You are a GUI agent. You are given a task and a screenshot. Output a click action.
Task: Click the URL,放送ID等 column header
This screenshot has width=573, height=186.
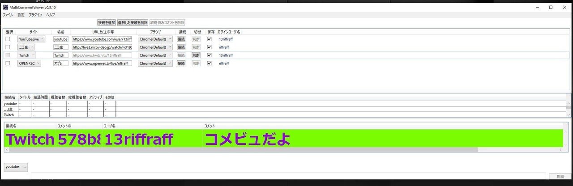[x=103, y=32]
